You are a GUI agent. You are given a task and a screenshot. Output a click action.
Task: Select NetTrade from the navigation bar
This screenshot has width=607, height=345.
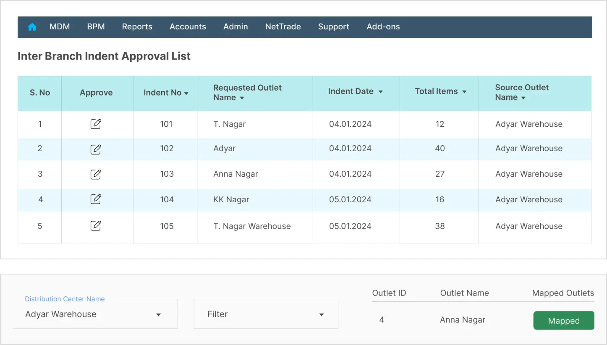(283, 26)
